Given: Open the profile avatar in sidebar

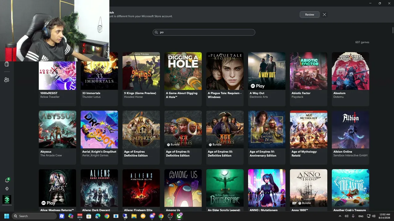Looking at the screenshot, I should tap(7, 200).
